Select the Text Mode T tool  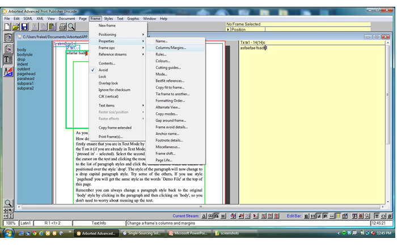[9, 59]
